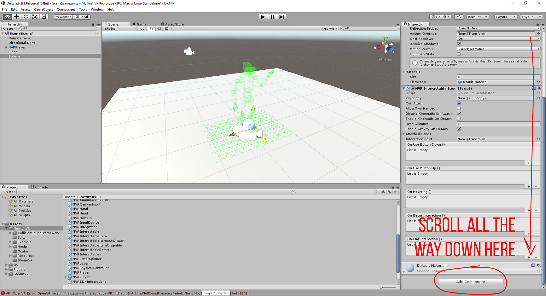The width and height of the screenshot is (546, 296).
Task: Expand NVRPlayer in the Hierarchy
Action: [6, 47]
